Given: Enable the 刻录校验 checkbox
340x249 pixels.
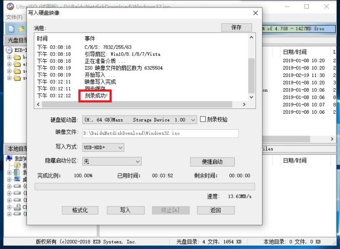Looking at the screenshot, I should (x=203, y=119).
